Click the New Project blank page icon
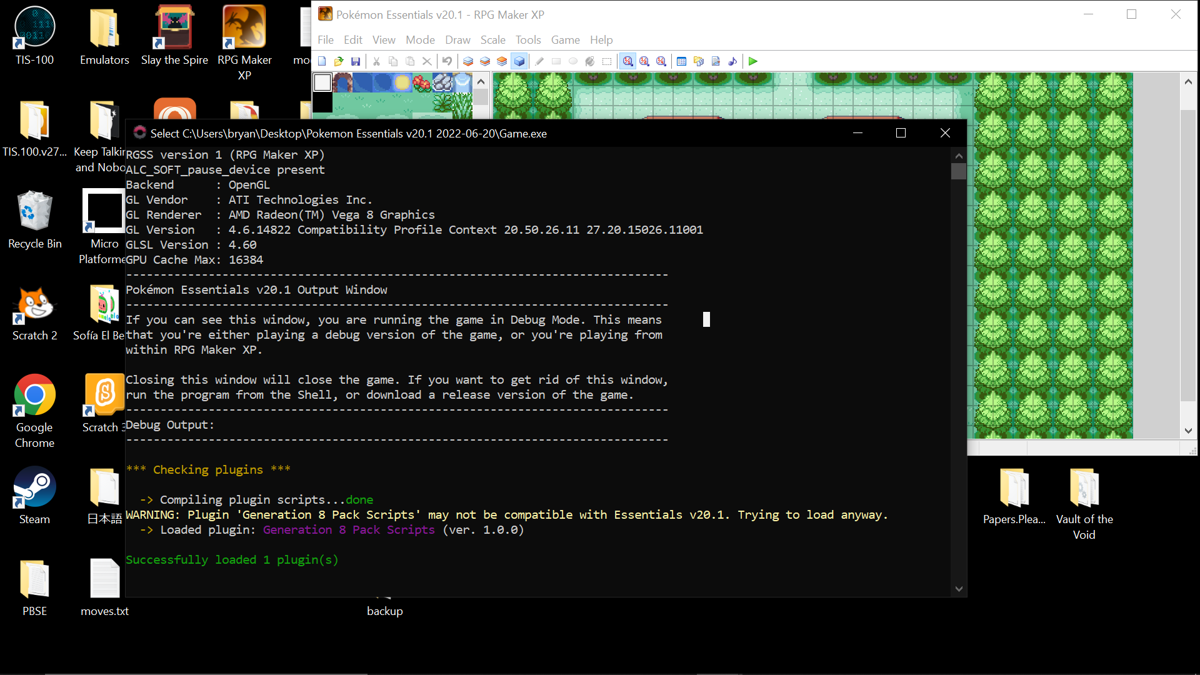The image size is (1200, 675). (322, 61)
